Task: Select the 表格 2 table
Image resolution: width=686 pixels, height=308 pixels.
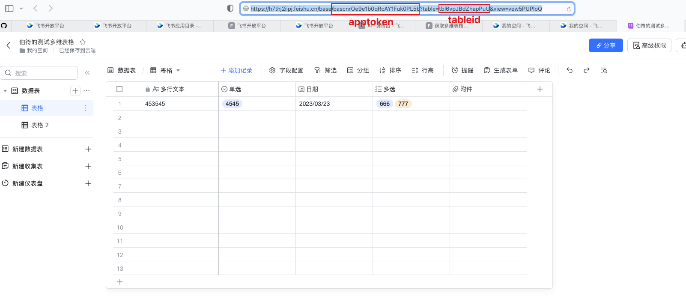Action: point(40,125)
